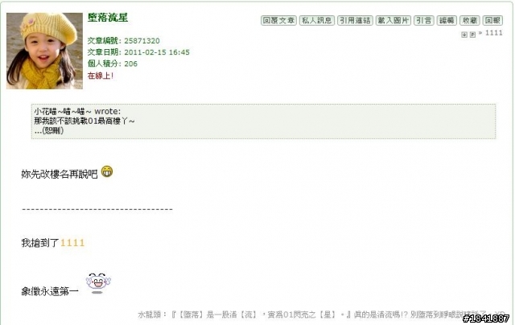Click the orange 1111 text in post

pos(72,243)
